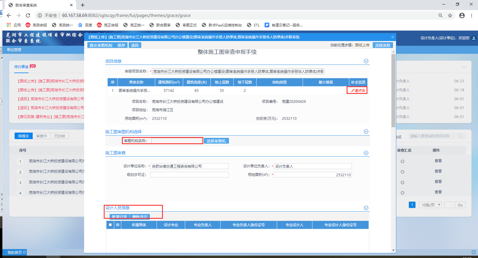Screen dimensions: 478x258
Task: Switch to the under-review tab
Action: click(x=42, y=136)
